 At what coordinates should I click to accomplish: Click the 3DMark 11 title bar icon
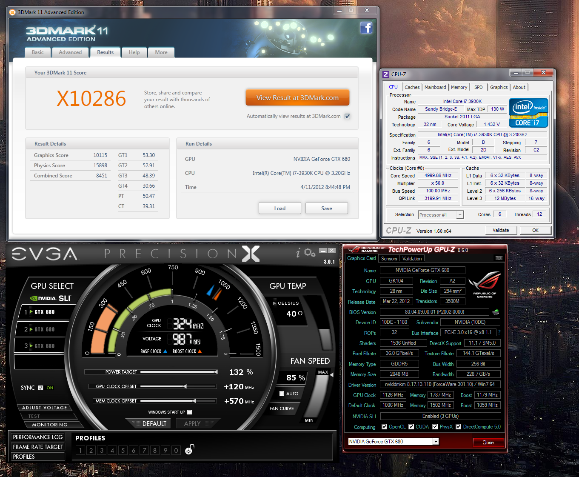12,12
